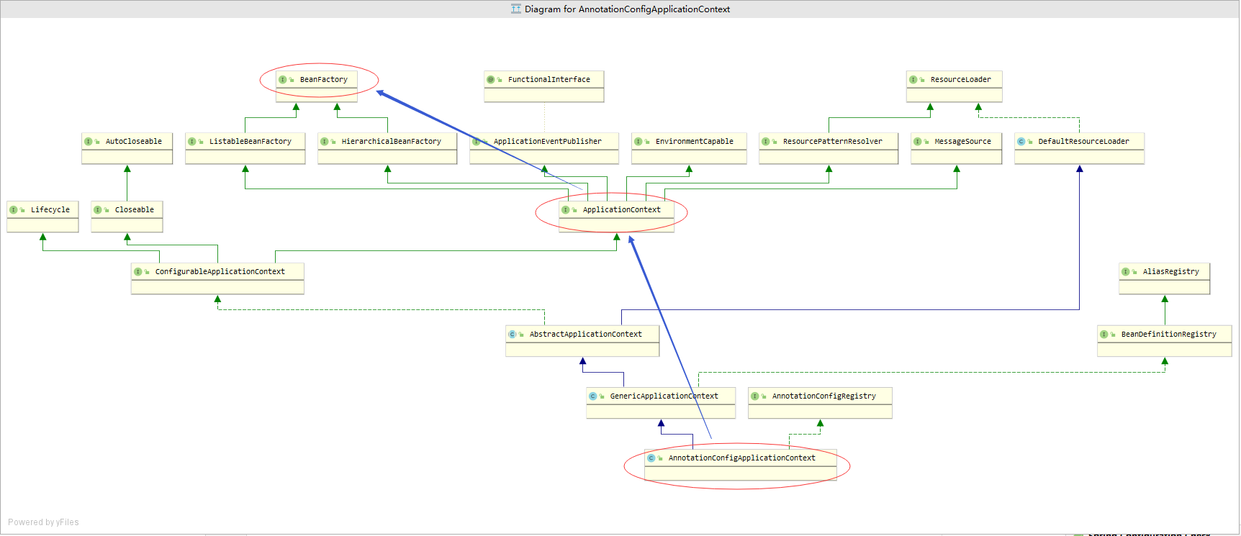1241x536 pixels.
Task: Click the interface icon beside AliasRegistry
Action: click(1126, 272)
